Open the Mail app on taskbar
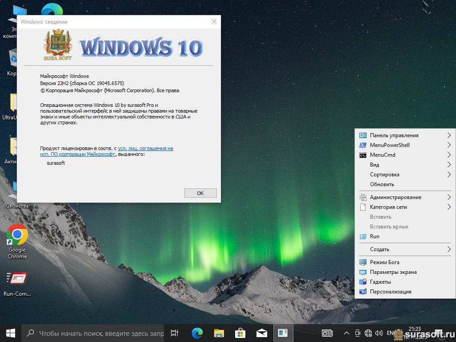The width and height of the screenshot is (456, 342). coord(261,333)
